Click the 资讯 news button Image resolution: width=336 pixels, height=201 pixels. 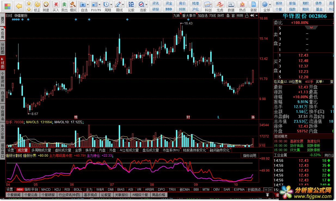pos(156,4)
